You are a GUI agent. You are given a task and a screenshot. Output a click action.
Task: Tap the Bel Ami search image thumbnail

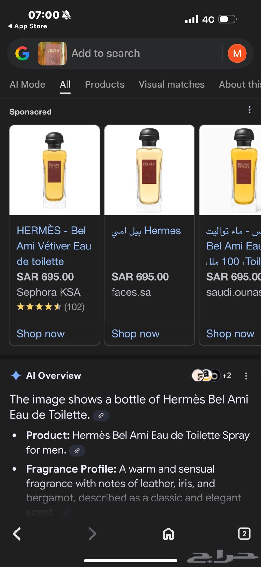[x=52, y=54]
